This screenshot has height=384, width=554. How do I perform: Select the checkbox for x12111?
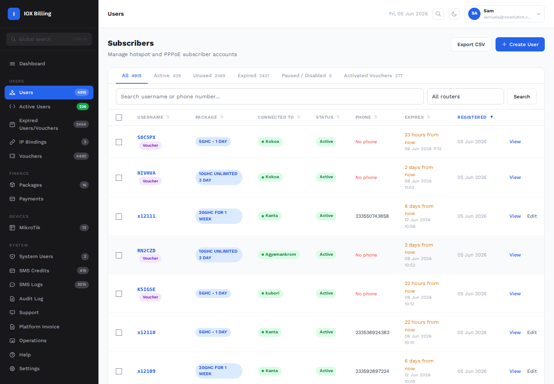(x=119, y=217)
